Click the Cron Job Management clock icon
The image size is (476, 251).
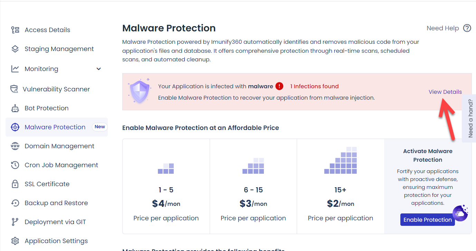[x=15, y=165]
